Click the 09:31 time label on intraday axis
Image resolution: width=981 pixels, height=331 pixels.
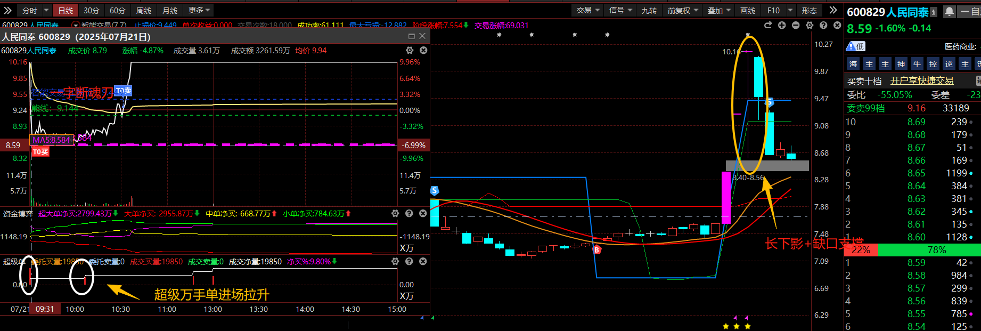pos(45,309)
